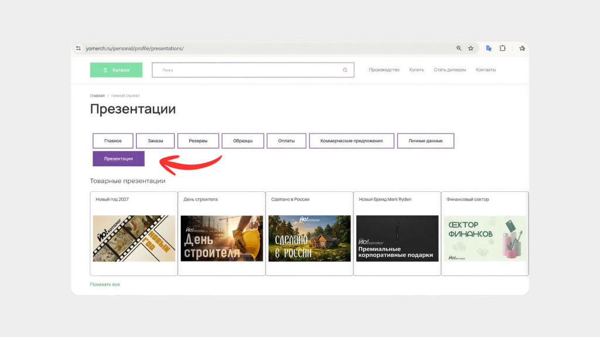The image size is (600, 337).
Task: Click the Показать все link
Action: (x=105, y=284)
